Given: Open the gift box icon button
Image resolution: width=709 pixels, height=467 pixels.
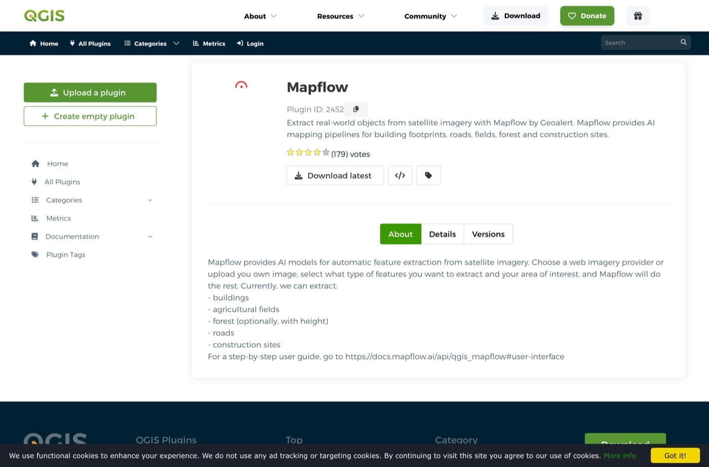Looking at the screenshot, I should (x=638, y=16).
